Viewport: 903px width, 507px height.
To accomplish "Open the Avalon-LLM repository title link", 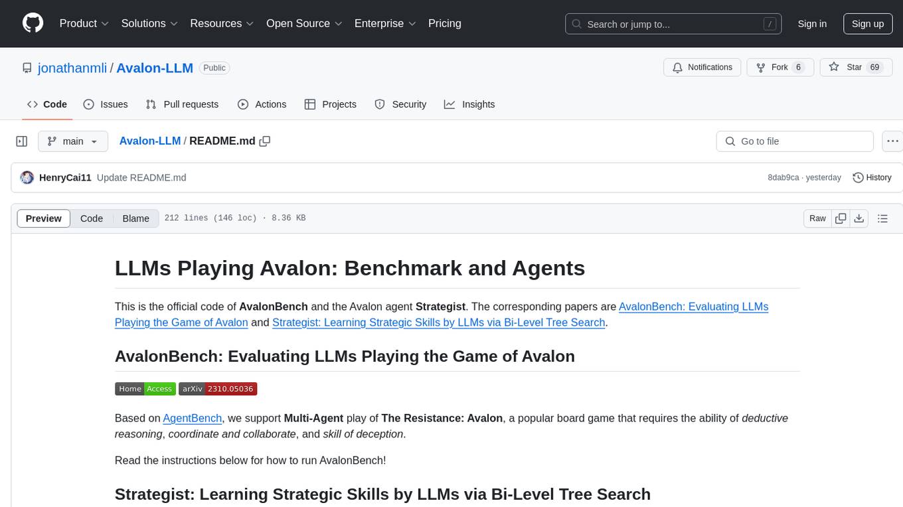I will tap(155, 68).
